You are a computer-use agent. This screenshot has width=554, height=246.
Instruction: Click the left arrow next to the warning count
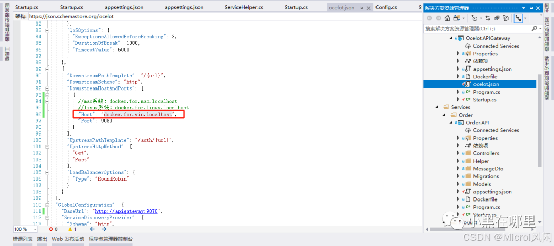click(92, 229)
